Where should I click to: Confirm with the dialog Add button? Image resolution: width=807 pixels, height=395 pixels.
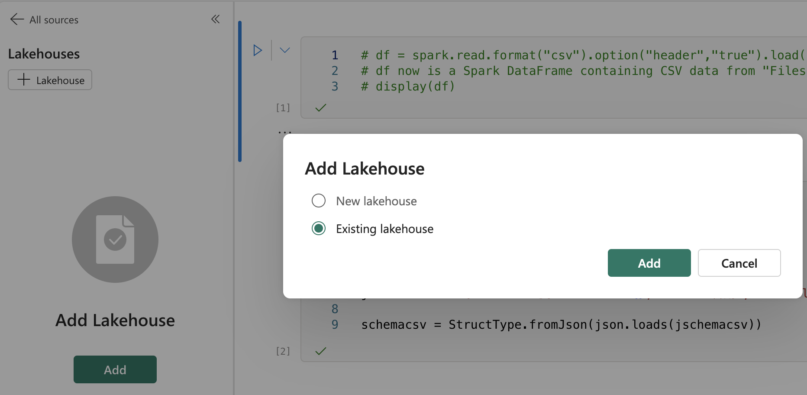click(649, 263)
